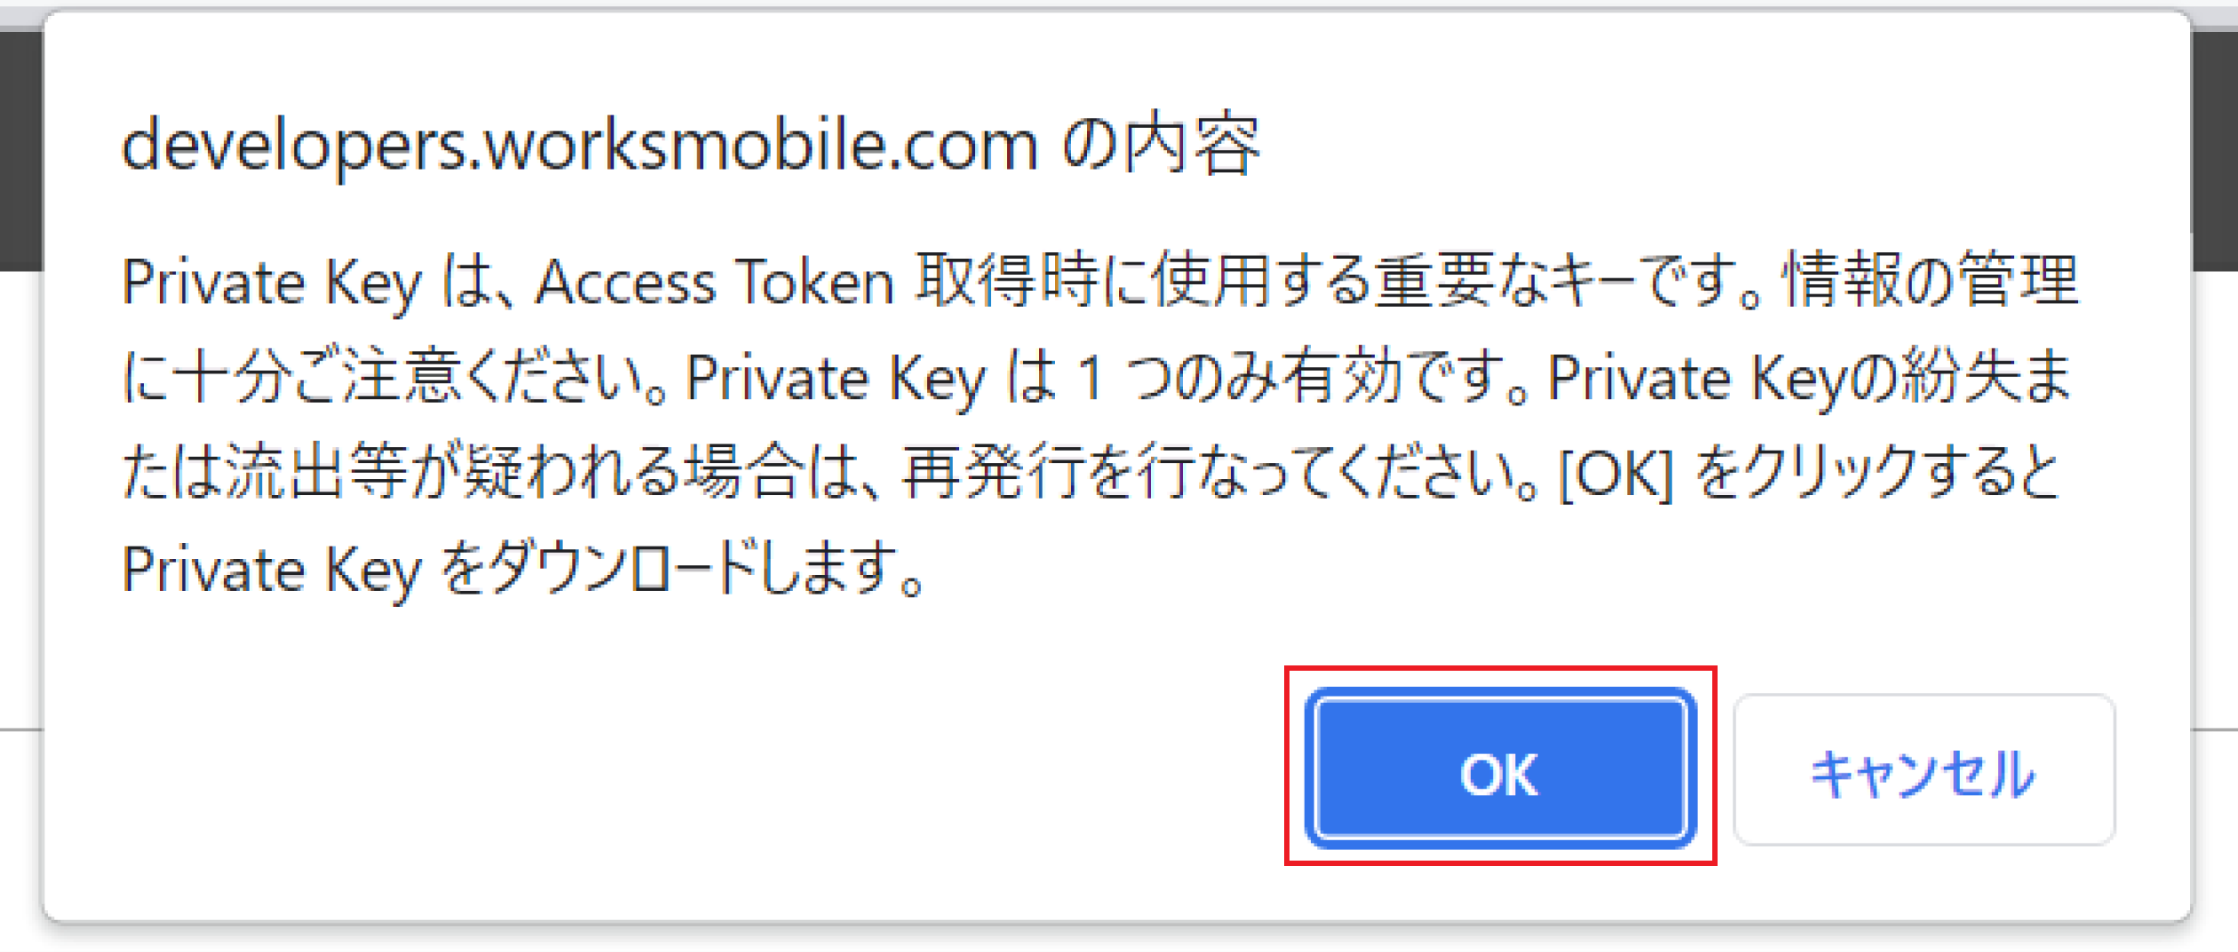The width and height of the screenshot is (2238, 952).
Task: Click the developers.worksmobile.com domain in the title
Action: pyautogui.click(x=579, y=145)
